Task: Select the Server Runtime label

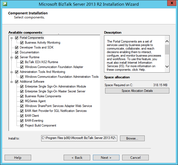Action: (30, 57)
